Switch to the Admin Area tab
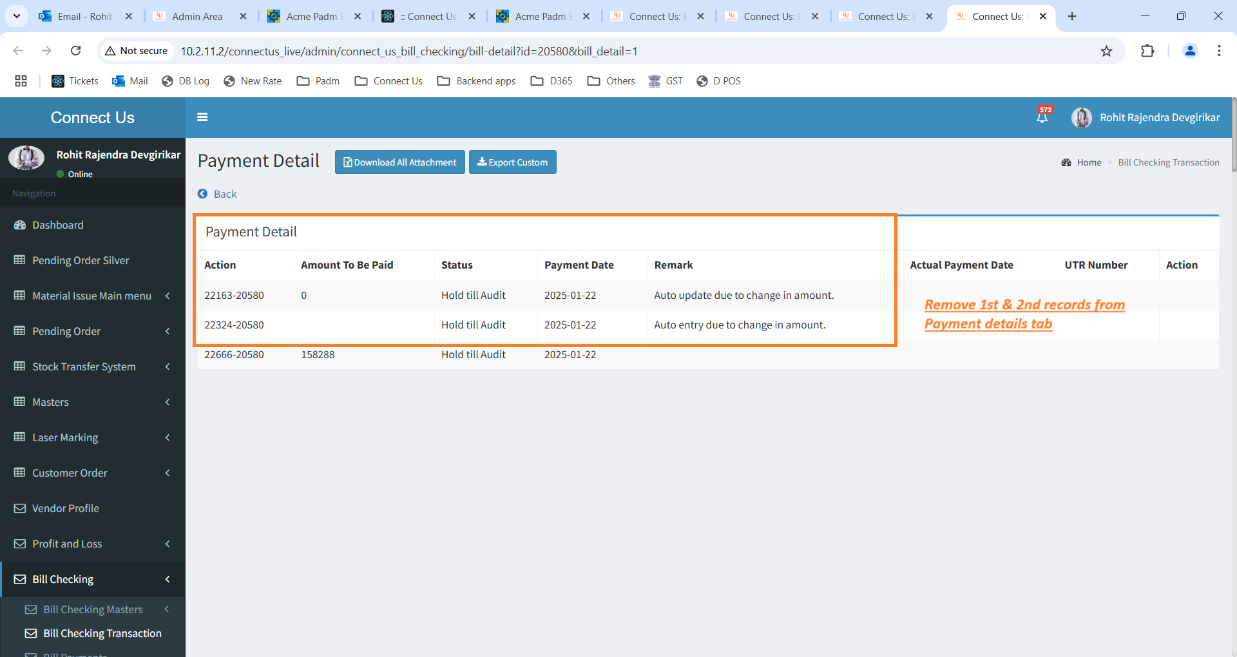The height and width of the screenshot is (657, 1237). pos(197,16)
